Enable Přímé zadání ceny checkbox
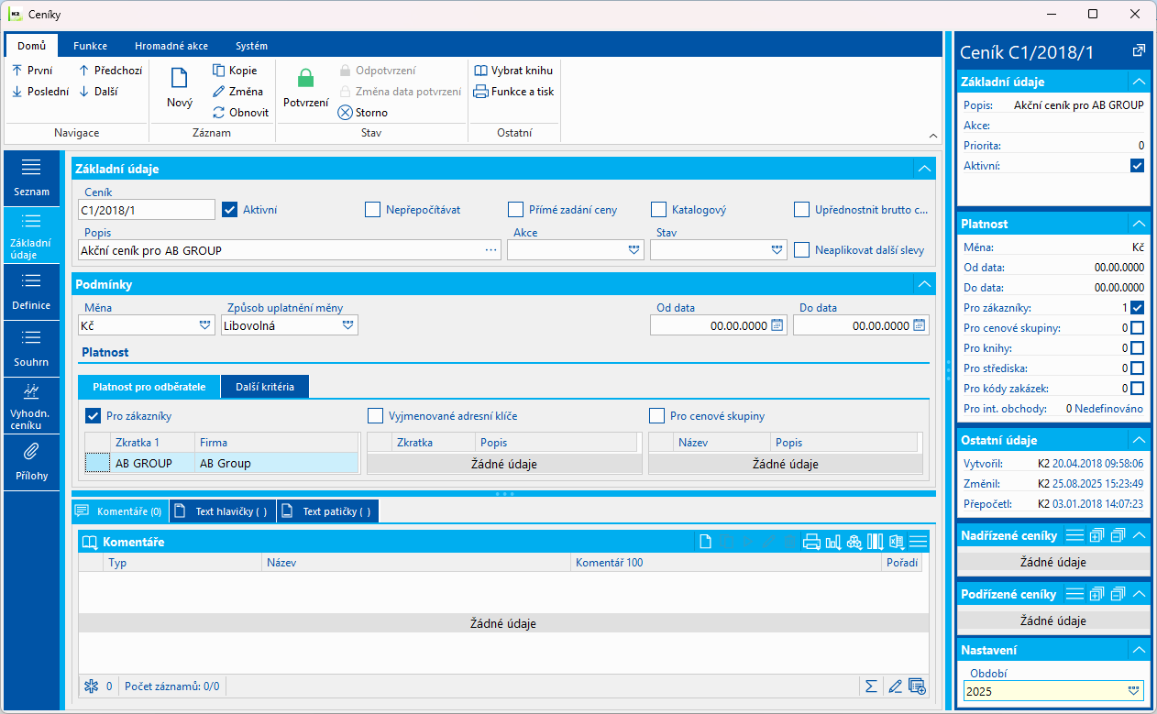This screenshot has width=1157, height=714. pyautogui.click(x=515, y=209)
